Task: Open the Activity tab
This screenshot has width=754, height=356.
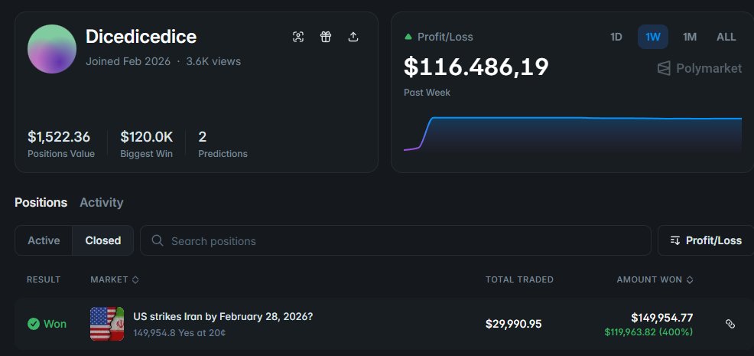Action: tap(102, 202)
